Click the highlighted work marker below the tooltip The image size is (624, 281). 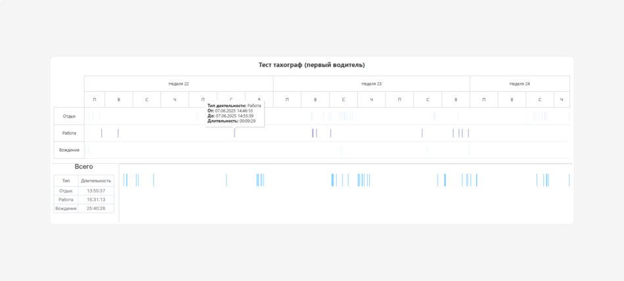234,133
